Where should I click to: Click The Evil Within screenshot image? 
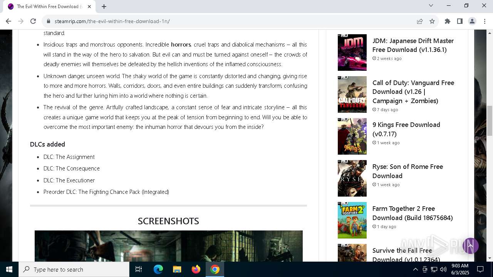(169, 246)
